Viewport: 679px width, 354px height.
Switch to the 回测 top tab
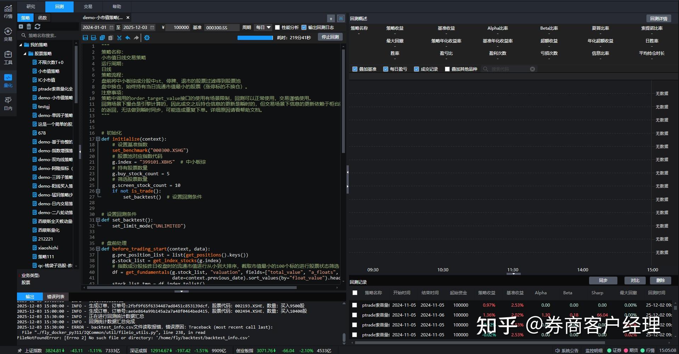pos(59,6)
